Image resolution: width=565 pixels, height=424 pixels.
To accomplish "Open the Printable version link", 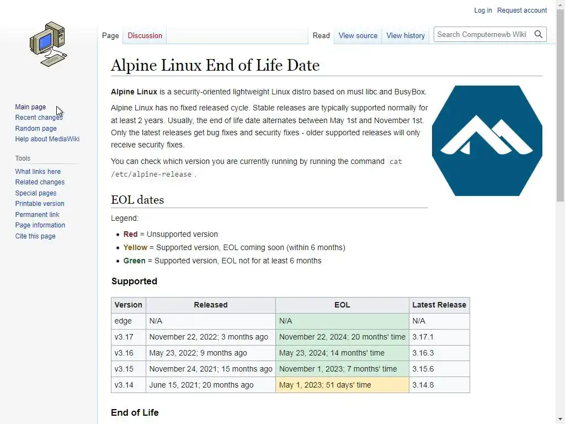I will click(x=40, y=203).
